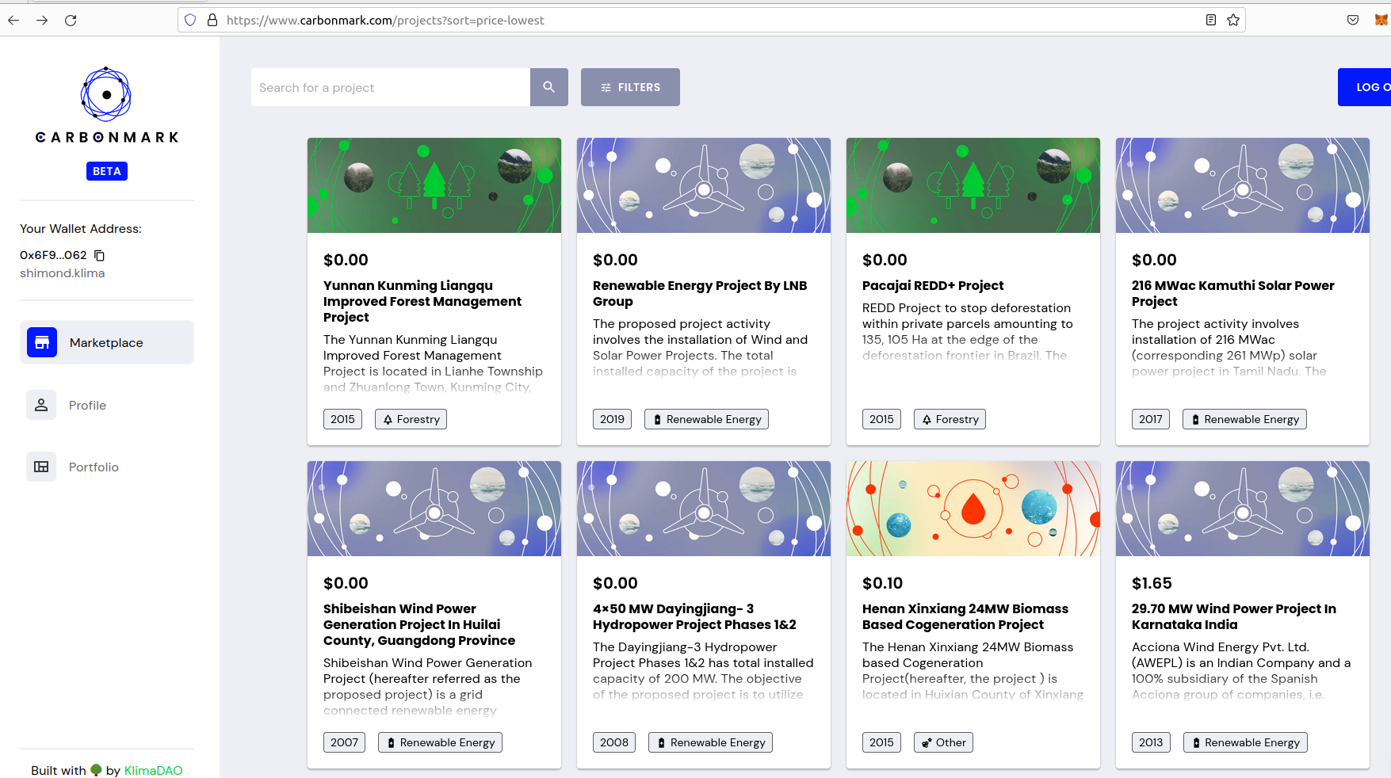Click the 2019 year tag on LNB Group project
Image resolution: width=1391 pixels, height=778 pixels.
point(612,419)
